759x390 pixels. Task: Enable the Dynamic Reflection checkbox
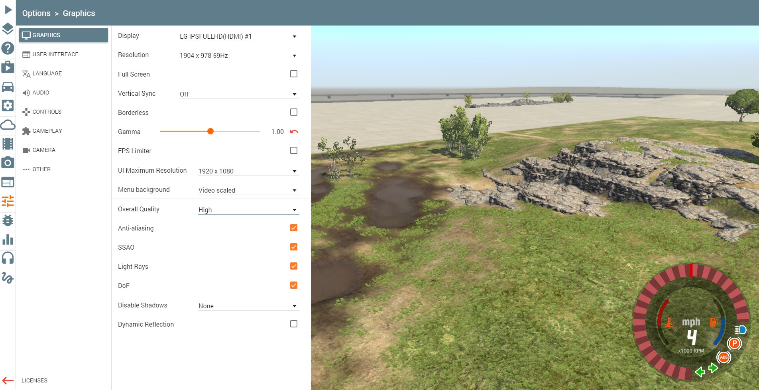pos(294,324)
